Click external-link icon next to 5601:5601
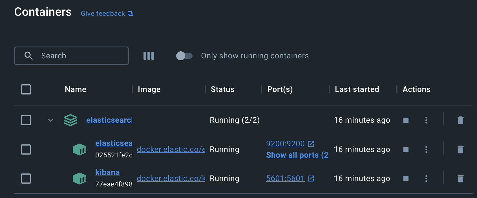The image size is (477, 198). pyautogui.click(x=311, y=179)
